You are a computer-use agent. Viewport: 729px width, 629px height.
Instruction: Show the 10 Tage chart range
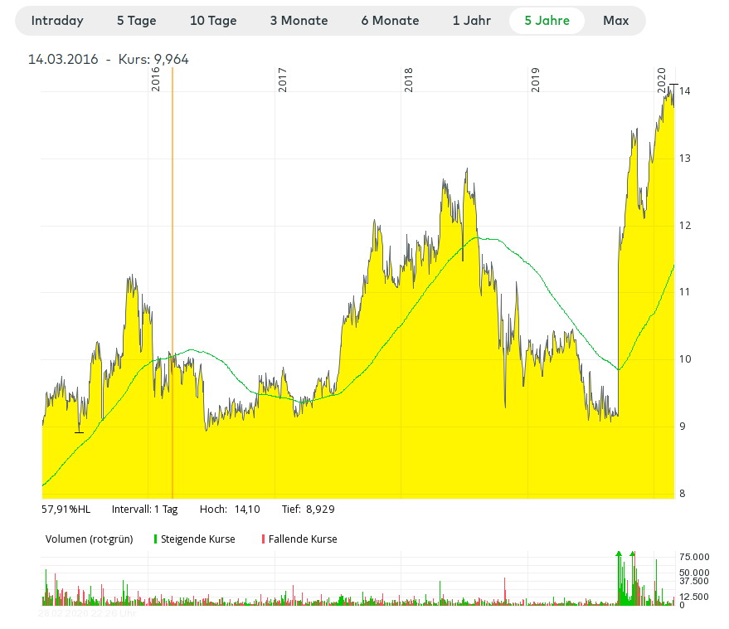(213, 21)
